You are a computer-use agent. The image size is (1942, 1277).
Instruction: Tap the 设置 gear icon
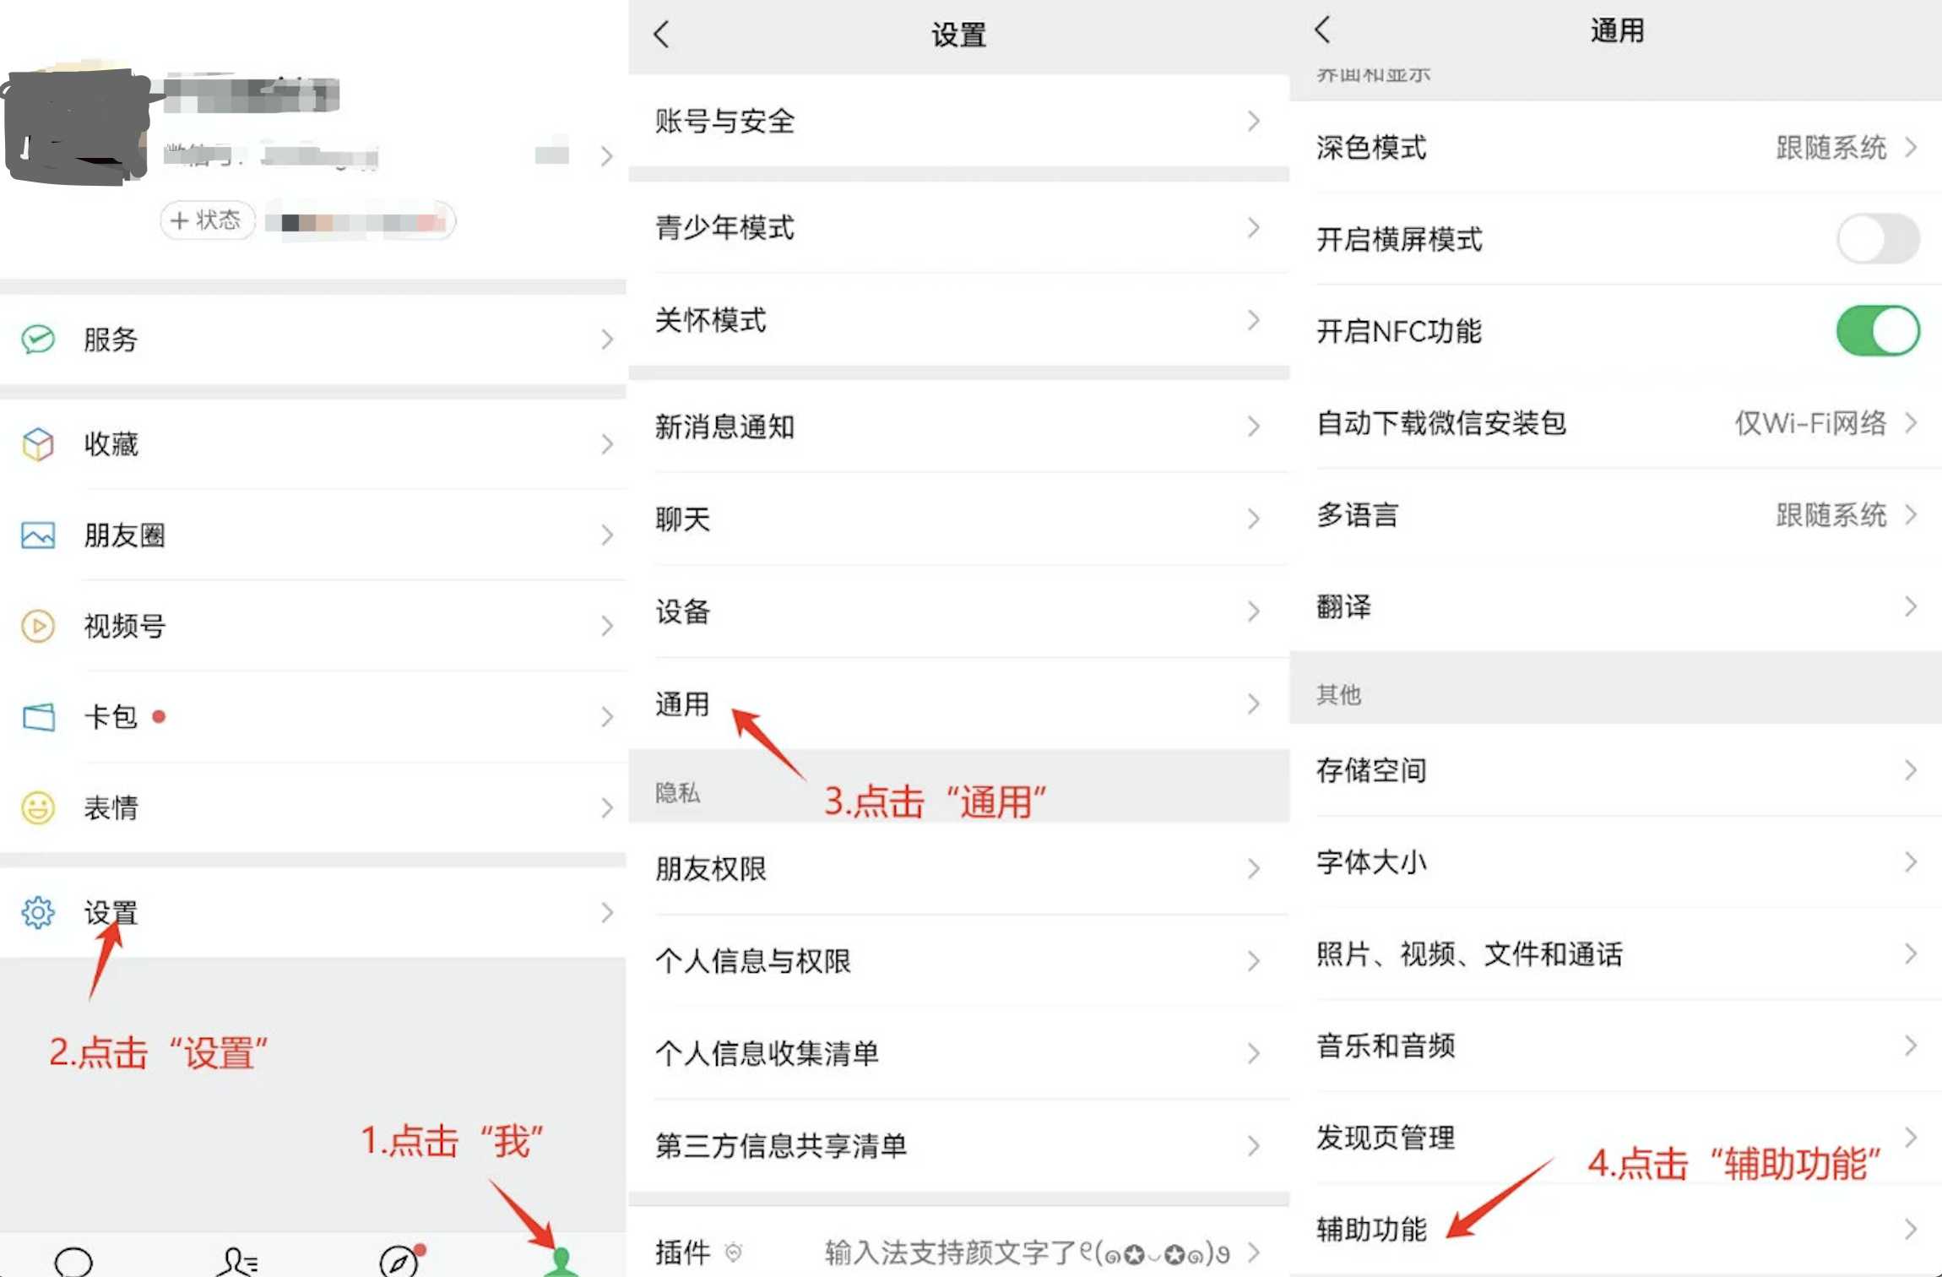[x=38, y=913]
